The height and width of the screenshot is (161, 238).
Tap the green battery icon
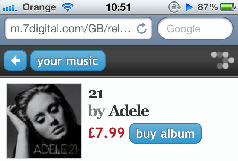[x=228, y=7]
